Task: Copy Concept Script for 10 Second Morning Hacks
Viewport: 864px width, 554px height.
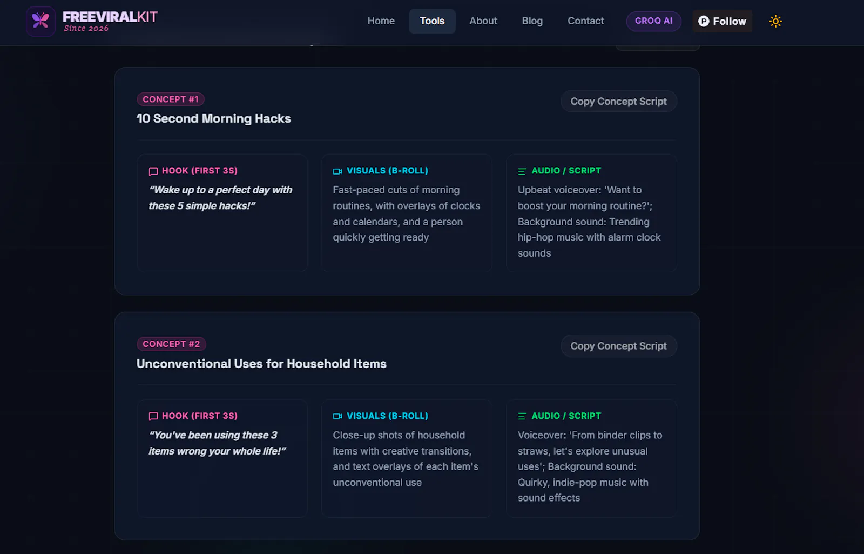Action: 619,101
